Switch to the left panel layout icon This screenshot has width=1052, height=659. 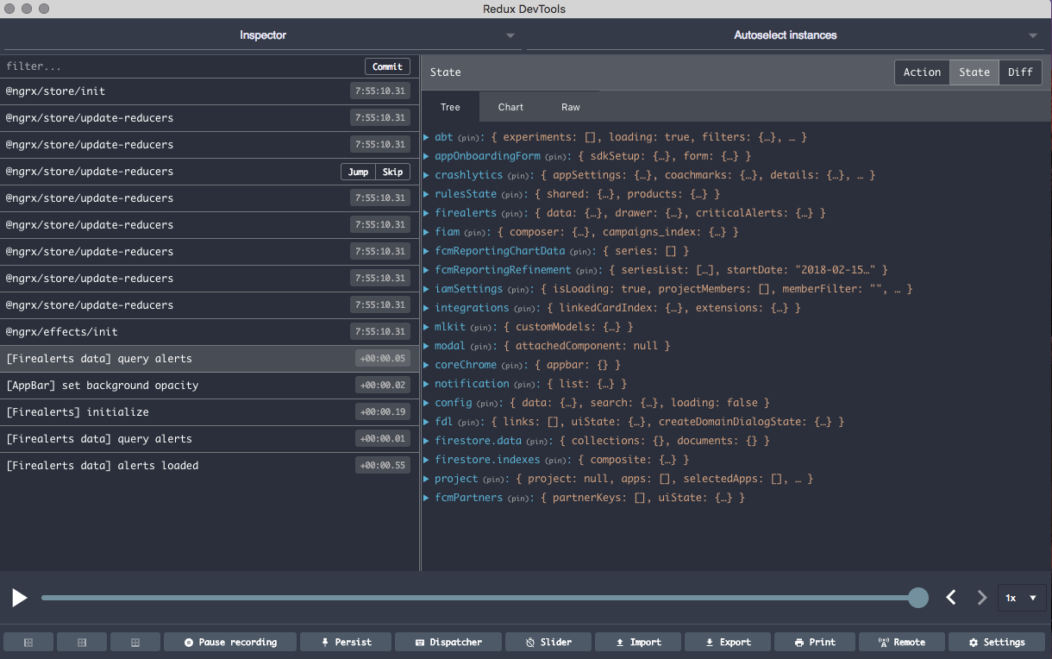(28, 642)
